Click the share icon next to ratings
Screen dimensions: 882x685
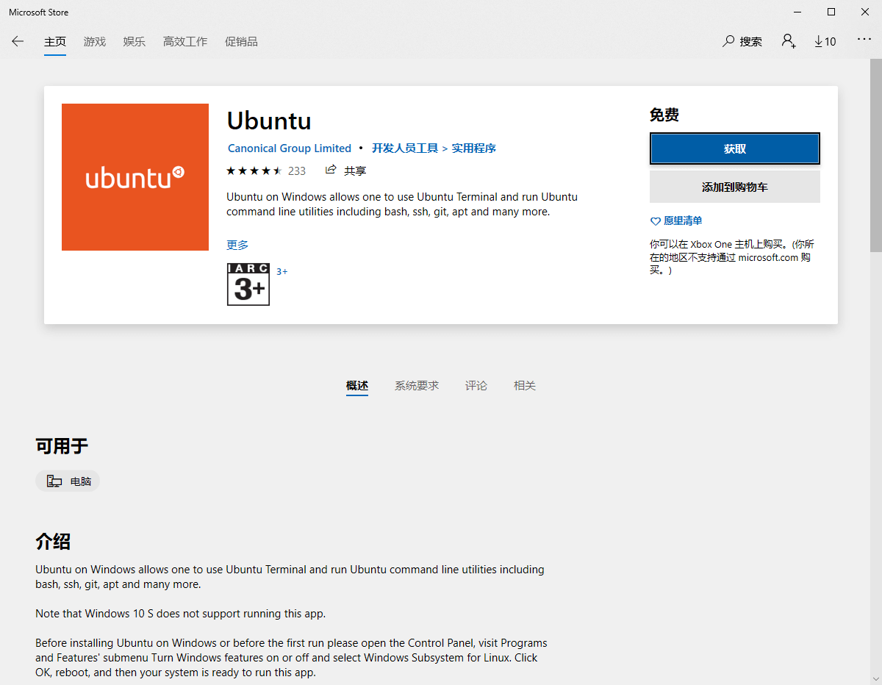[x=331, y=170]
